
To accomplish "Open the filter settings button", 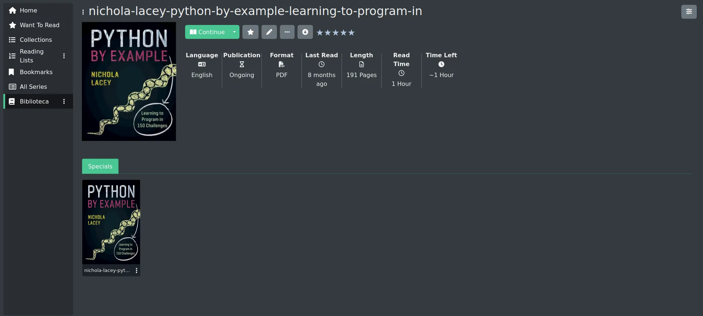I will [x=689, y=12].
